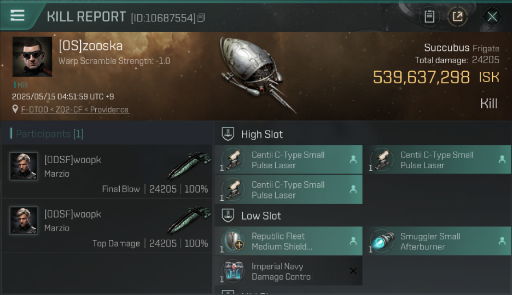Select the Imperial Navy Damage Control icon
512x295 pixels.
(x=233, y=271)
